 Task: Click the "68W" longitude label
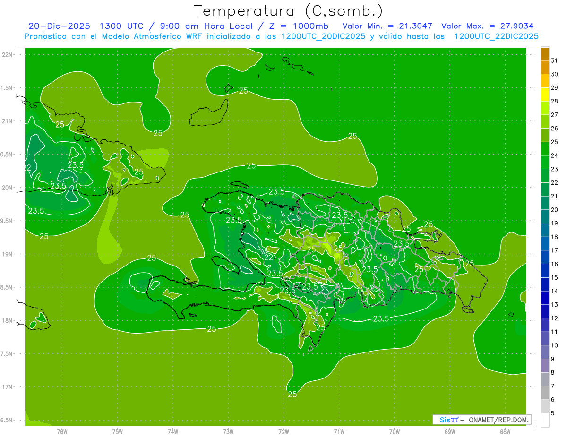coord(505,431)
